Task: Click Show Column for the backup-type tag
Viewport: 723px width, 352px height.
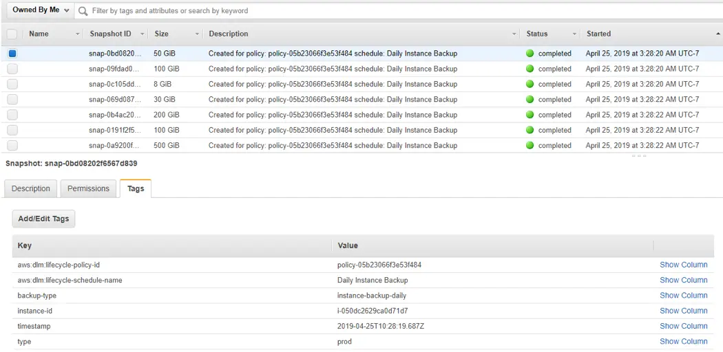Action: click(x=683, y=296)
